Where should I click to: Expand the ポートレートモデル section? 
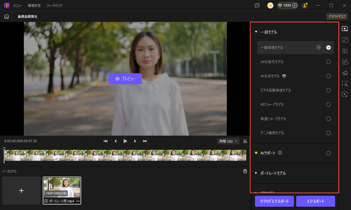256,173
